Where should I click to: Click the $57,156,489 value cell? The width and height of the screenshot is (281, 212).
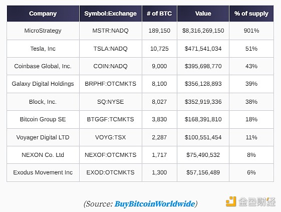pos(203,172)
